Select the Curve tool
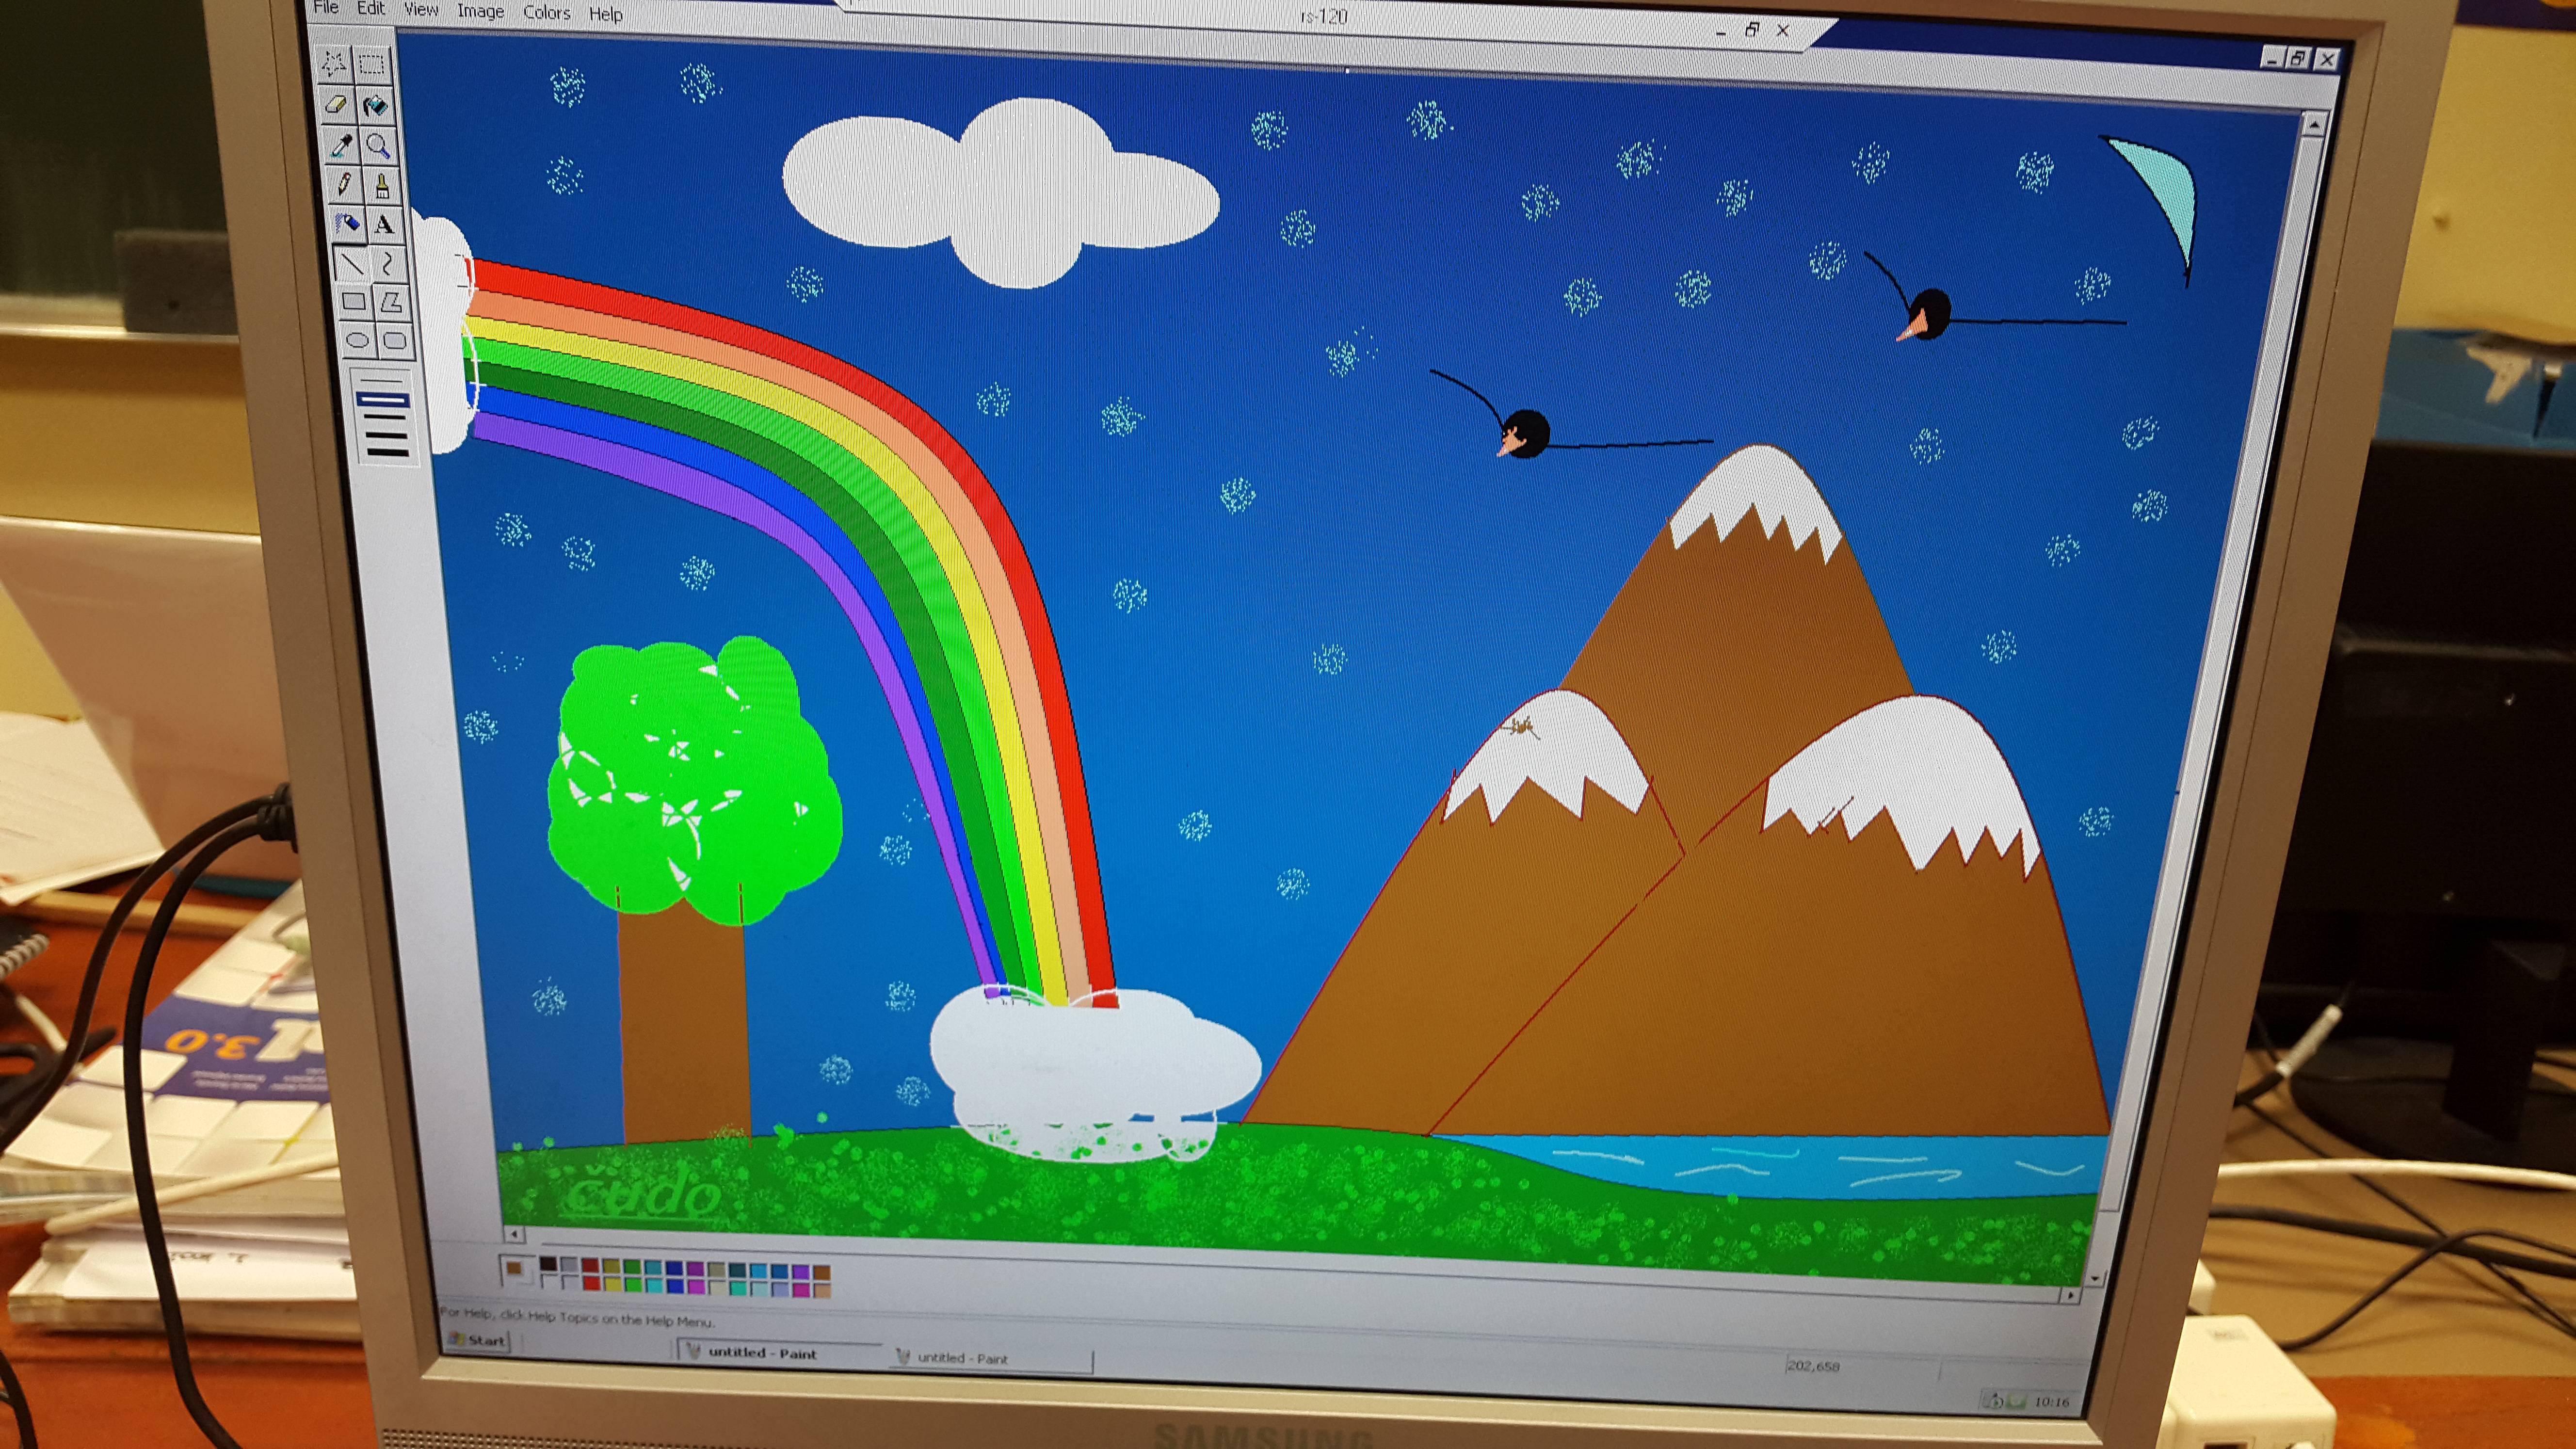Image resolution: width=2576 pixels, height=1449 pixels. coord(388,264)
